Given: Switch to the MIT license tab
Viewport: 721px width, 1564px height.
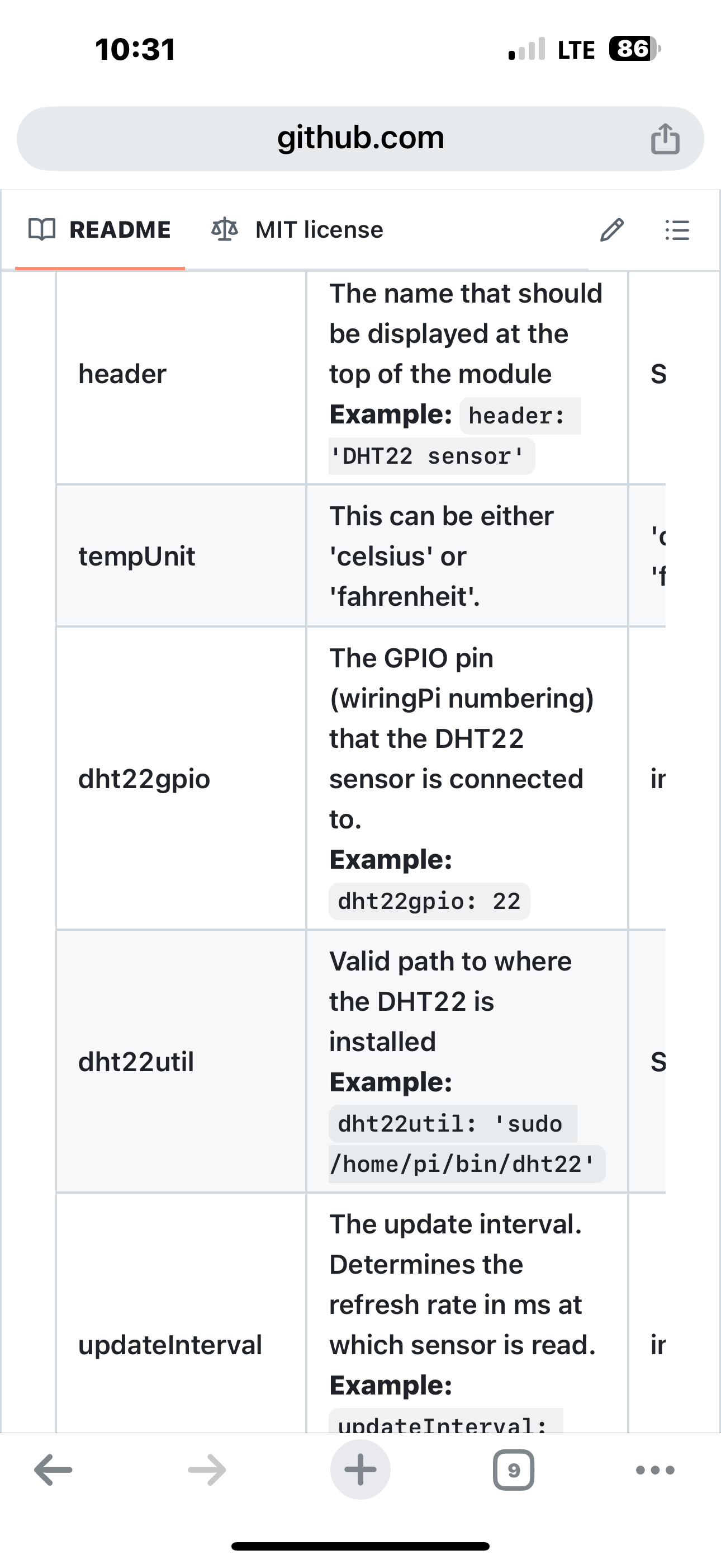Looking at the screenshot, I should click(x=319, y=230).
